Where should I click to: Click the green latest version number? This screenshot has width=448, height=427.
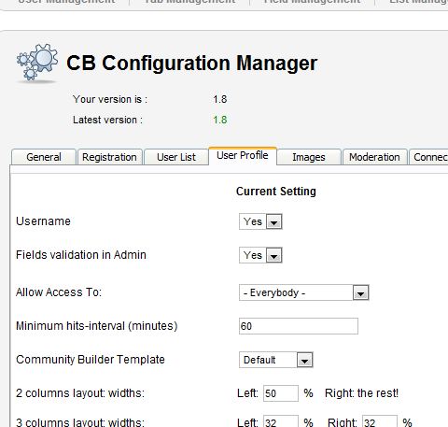pos(220,120)
